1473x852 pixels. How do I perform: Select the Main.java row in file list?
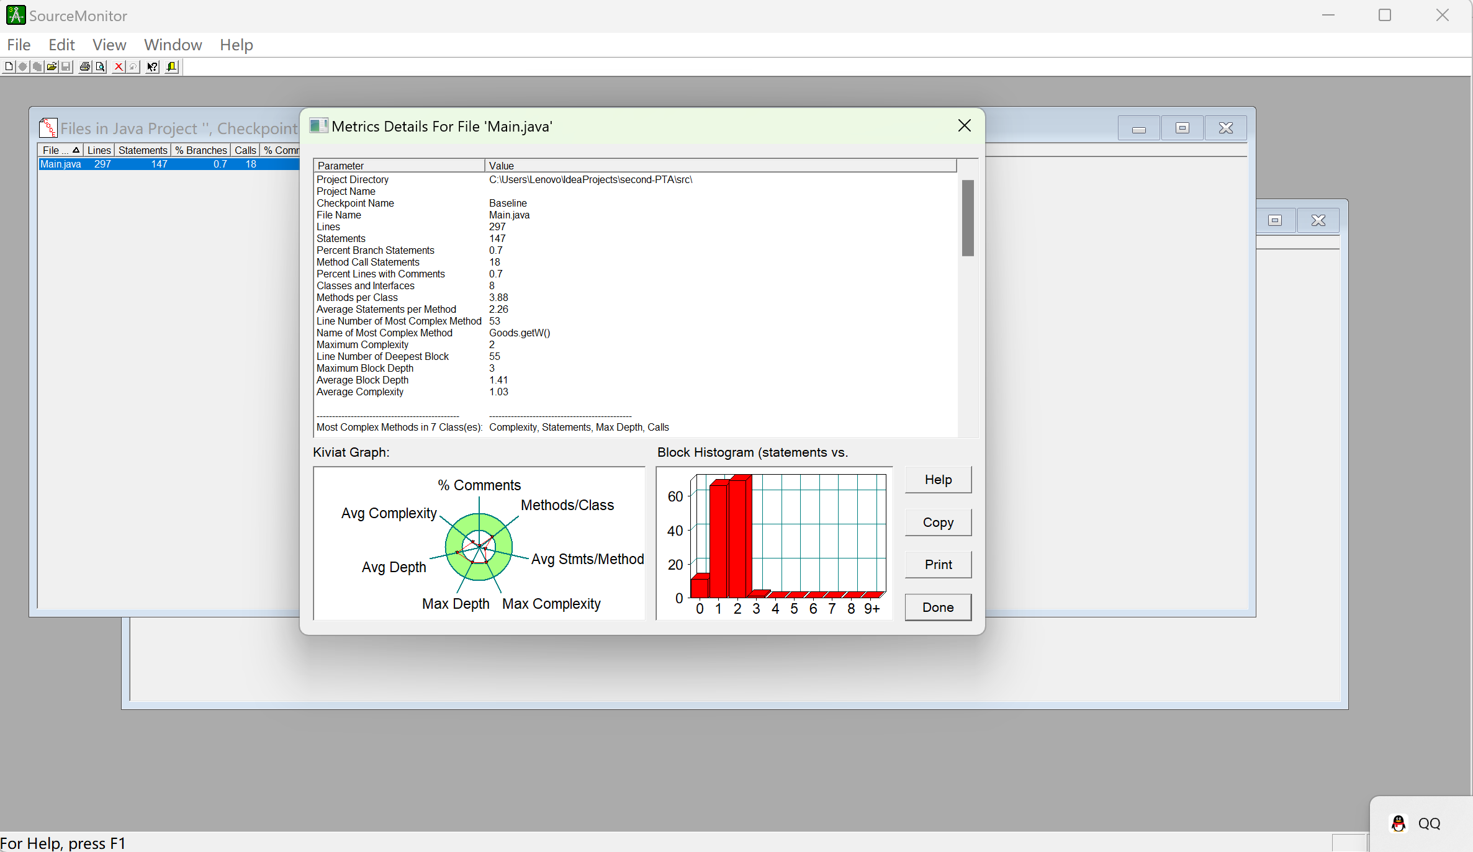61,164
